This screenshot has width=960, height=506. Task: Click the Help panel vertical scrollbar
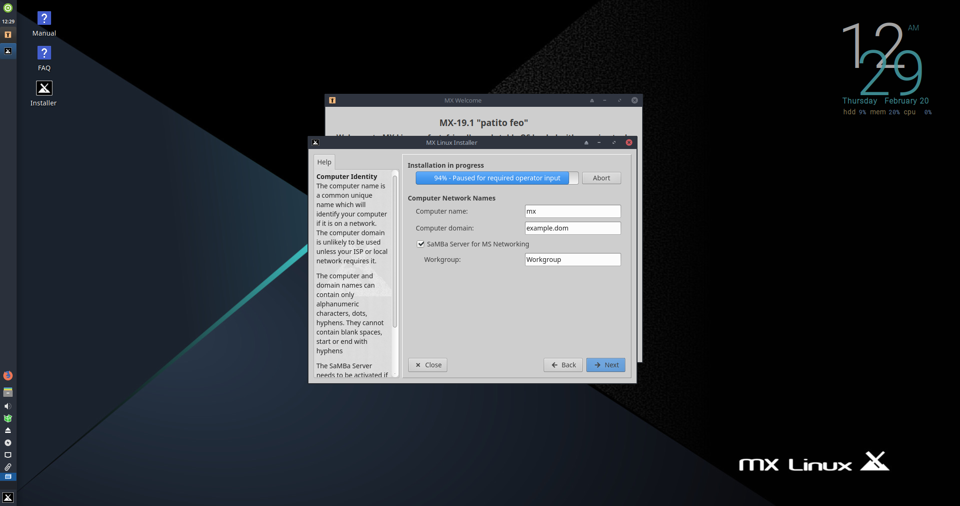tap(395, 251)
